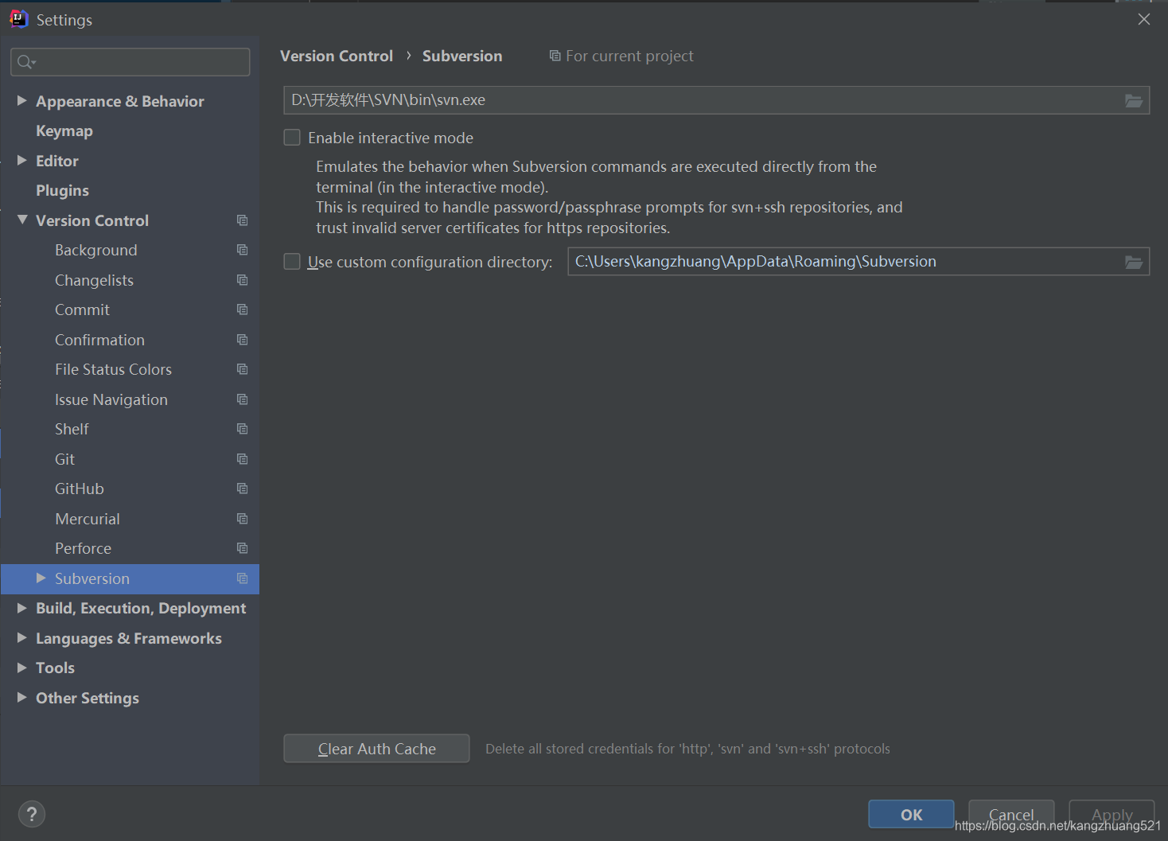Screen dimensions: 1168x841
Task: Click the For current project icon in header
Action: [555, 56]
